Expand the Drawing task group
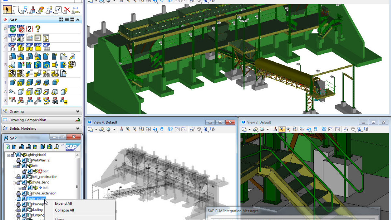Screen dimensions: 391x220 pos(78,111)
